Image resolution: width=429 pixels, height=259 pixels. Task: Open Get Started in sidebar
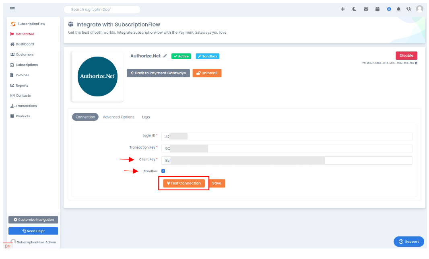[x=22, y=34]
